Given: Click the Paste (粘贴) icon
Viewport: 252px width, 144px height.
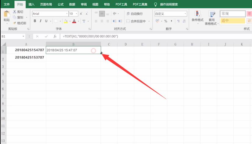Looking at the screenshot, I should coord(7,14).
